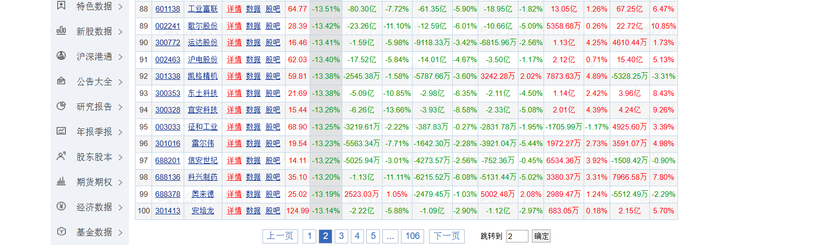Viewport: 813px width, 249px height.
Task: Expand the 股东股本 chevron arrow
Action: point(120,157)
